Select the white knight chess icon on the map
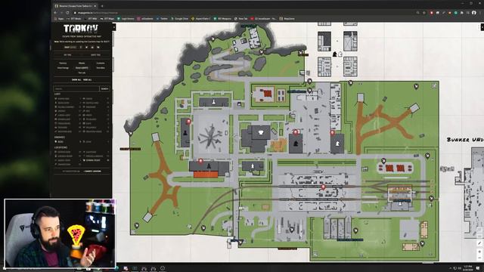Viewport: 484px width, 272px height. pos(337,144)
